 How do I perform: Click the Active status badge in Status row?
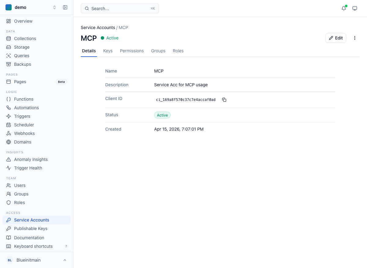(x=162, y=115)
